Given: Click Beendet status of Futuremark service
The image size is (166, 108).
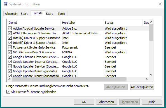Looking at the screenshot, I should (110, 47).
